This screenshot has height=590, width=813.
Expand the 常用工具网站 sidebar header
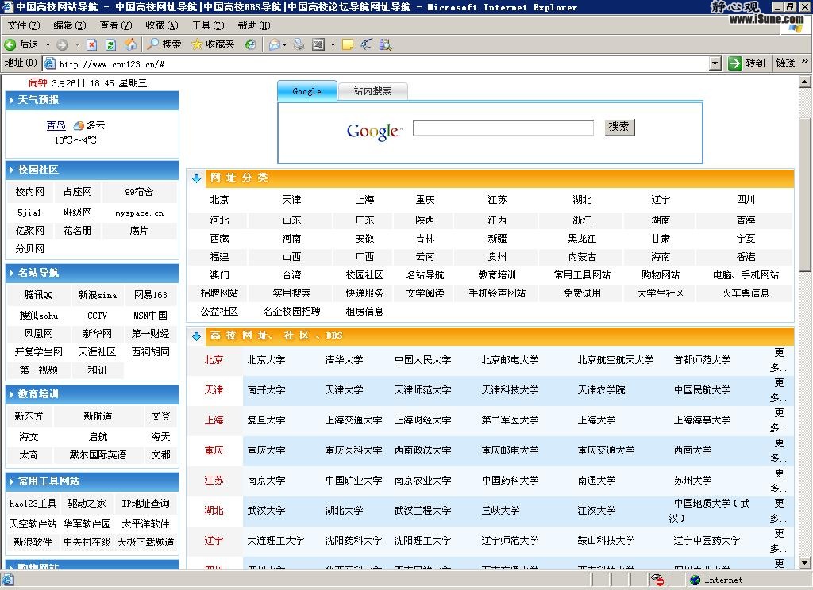pos(92,481)
